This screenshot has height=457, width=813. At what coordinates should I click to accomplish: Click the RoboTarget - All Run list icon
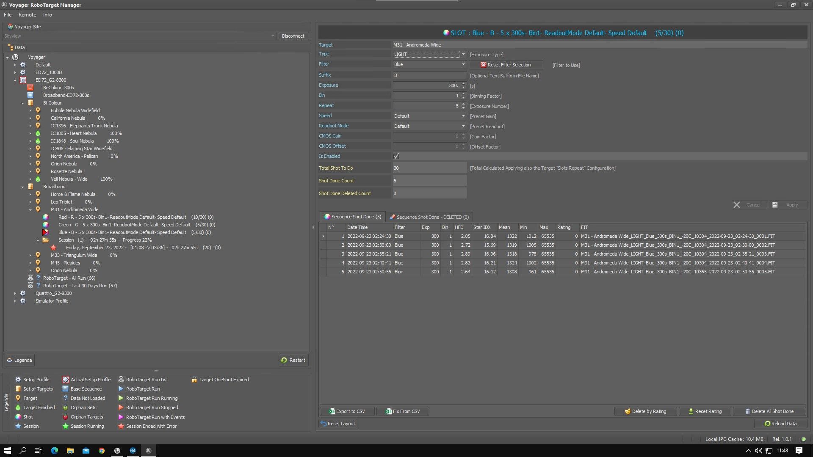(30, 278)
